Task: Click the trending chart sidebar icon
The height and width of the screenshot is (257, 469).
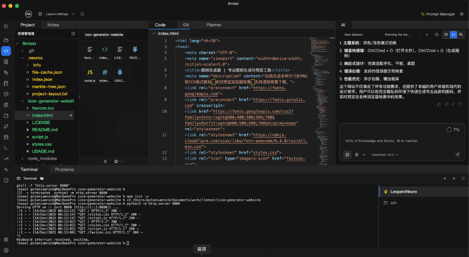Action: coord(6,159)
